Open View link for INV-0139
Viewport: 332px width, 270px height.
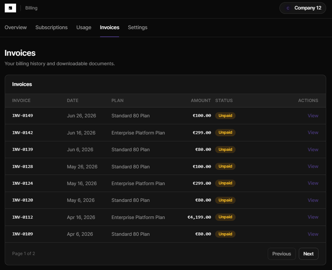(313, 150)
